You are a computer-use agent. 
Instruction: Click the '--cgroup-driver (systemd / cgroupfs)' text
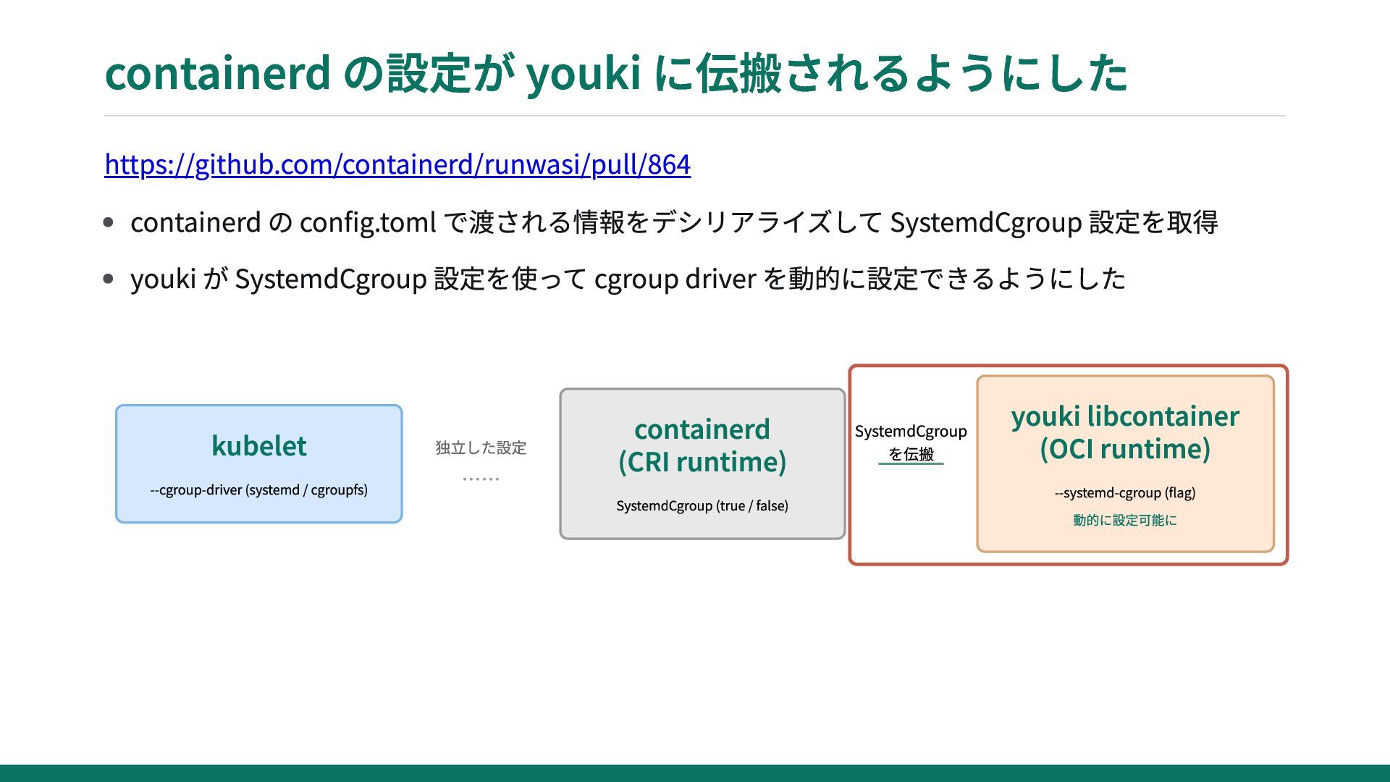(259, 490)
